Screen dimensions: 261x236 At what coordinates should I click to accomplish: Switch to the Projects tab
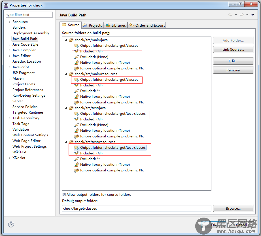tap(93, 25)
